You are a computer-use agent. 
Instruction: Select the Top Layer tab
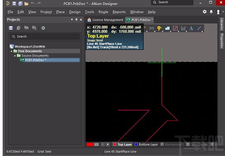(123, 144)
